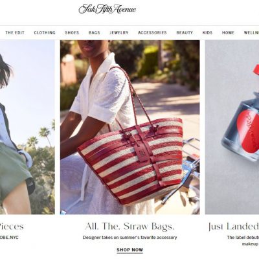The image size is (259, 259).
Task: Click SHOP NOW under straw bags
Action: (x=129, y=250)
